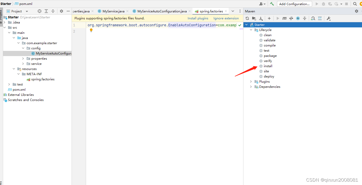362x185 pixels.
Task: Click the Debug bug icon
Action: point(324,4)
